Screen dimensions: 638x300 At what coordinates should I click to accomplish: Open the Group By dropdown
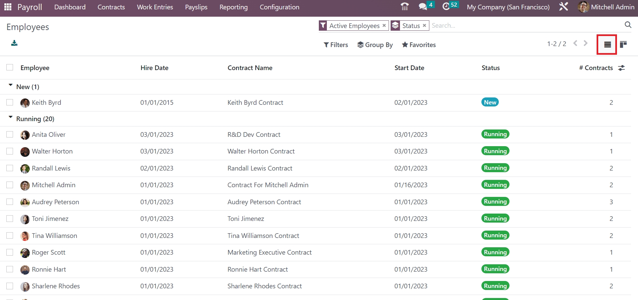point(375,45)
